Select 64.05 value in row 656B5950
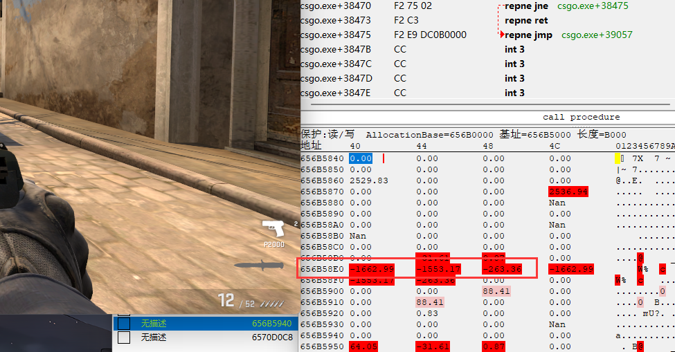This screenshot has width=675, height=352. [x=363, y=346]
